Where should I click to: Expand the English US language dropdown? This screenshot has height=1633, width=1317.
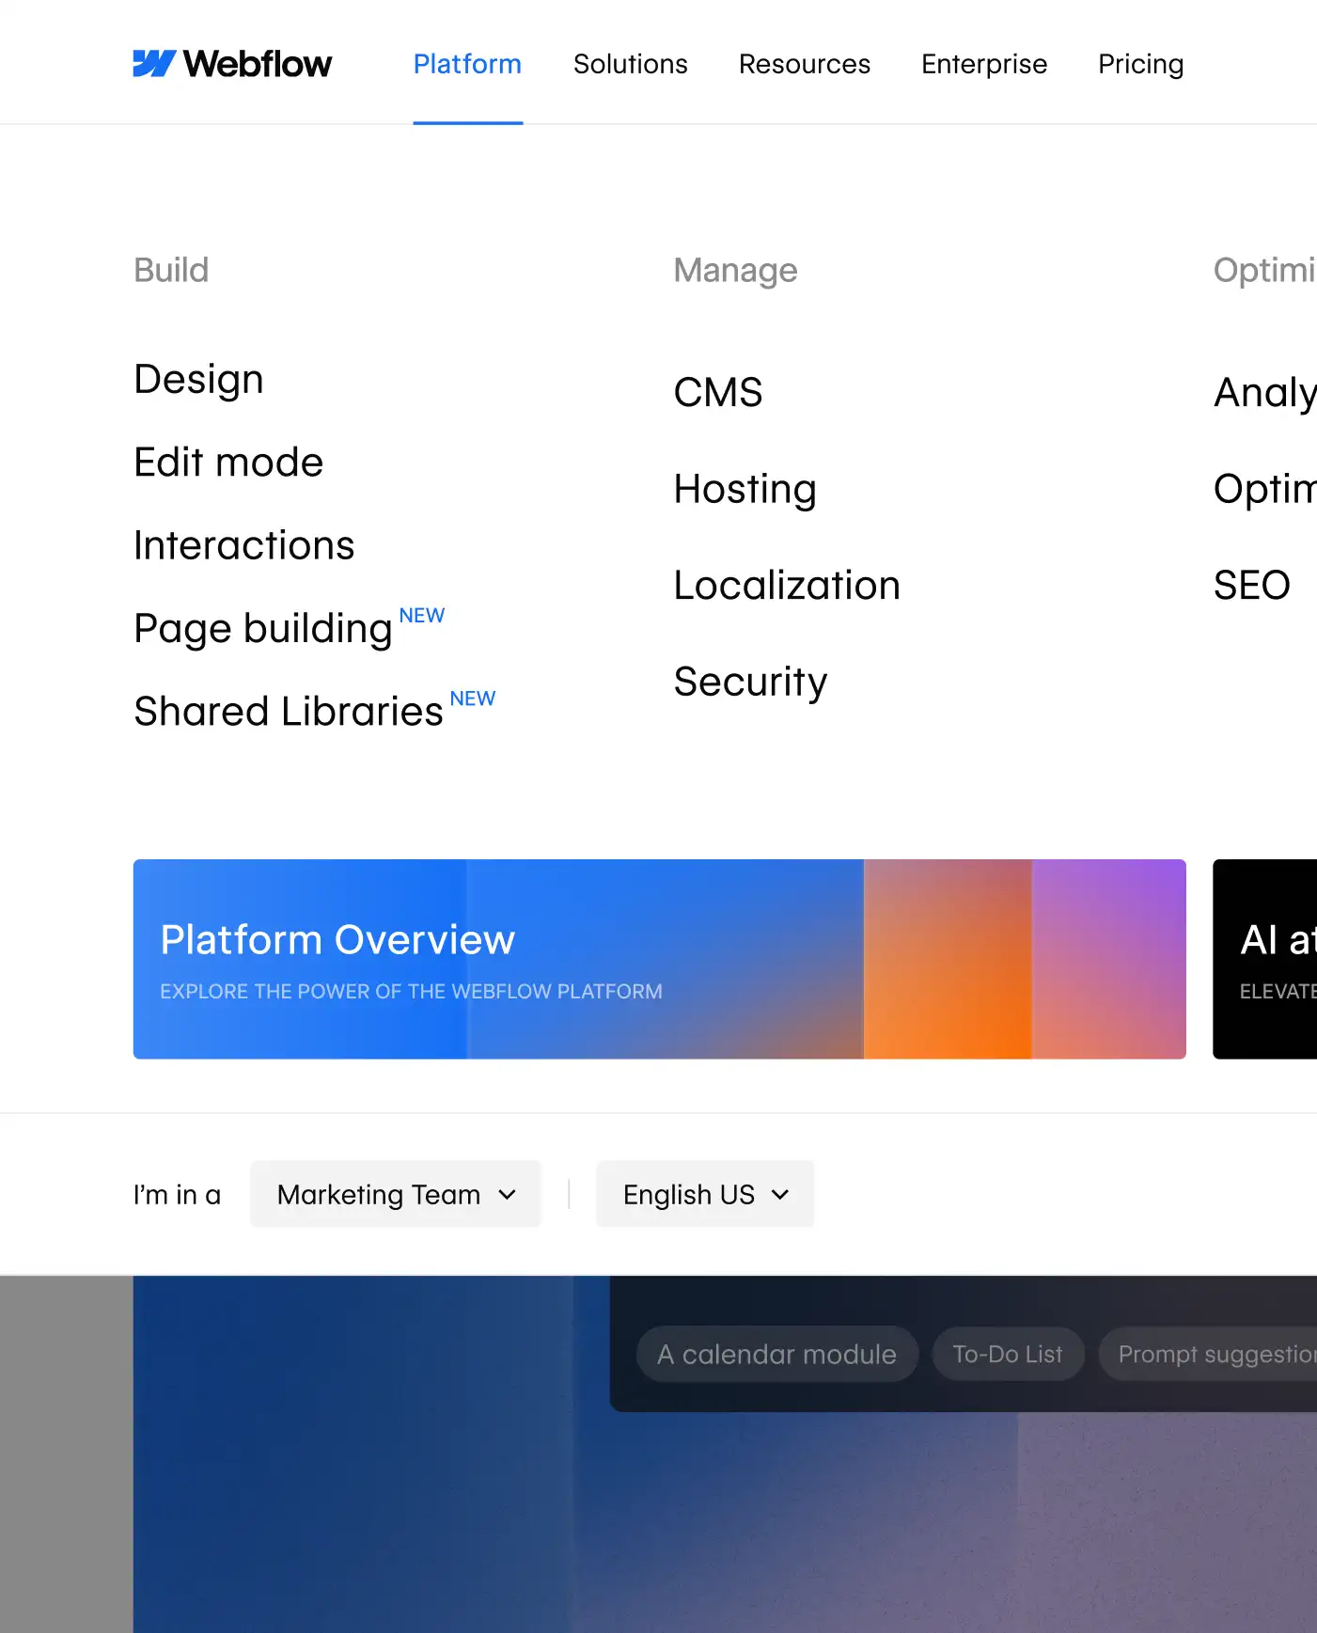[x=705, y=1194]
